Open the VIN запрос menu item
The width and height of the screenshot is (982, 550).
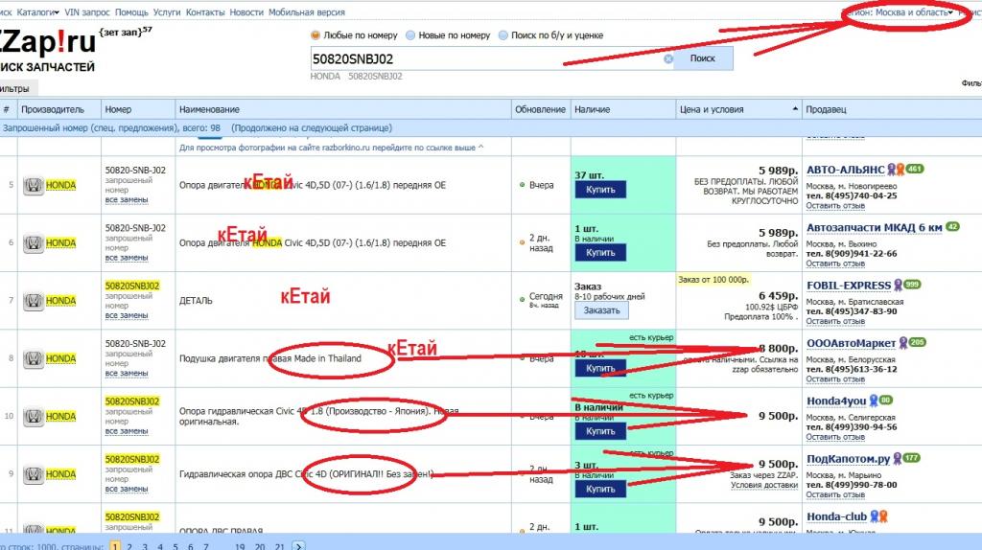87,12
